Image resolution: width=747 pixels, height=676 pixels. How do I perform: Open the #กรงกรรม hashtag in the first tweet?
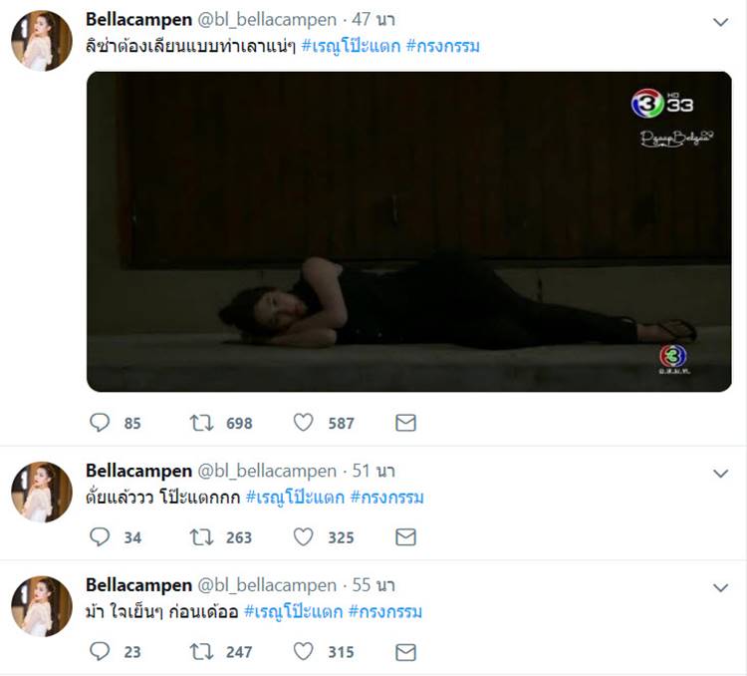tap(442, 47)
